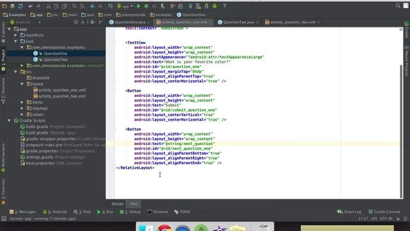Click the Undo arrow icon
Screen dimensions: 410x231
pyautogui.click(x=31, y=6)
